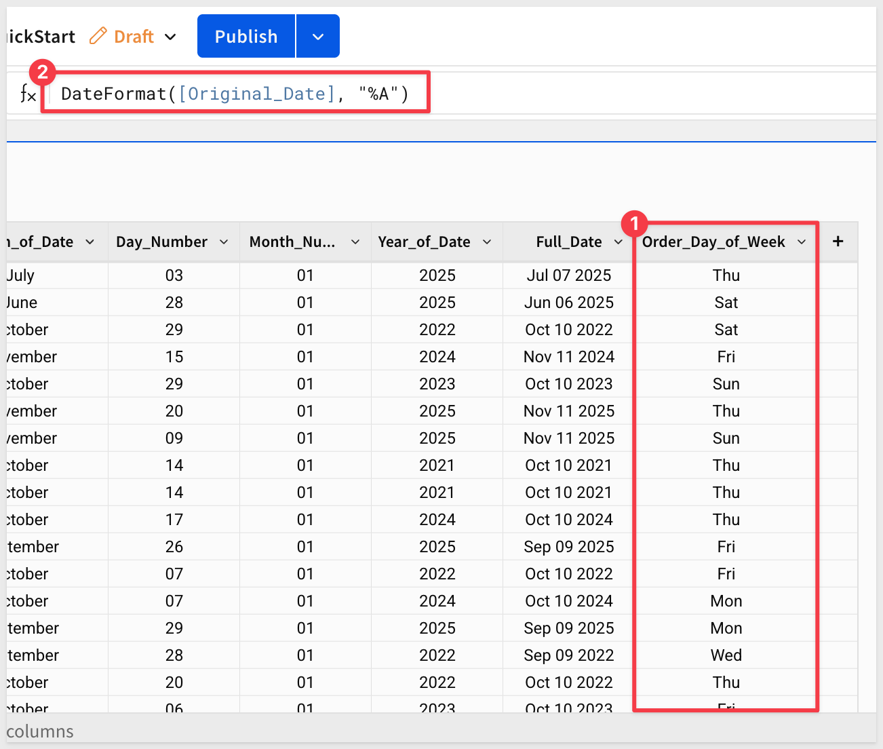The width and height of the screenshot is (883, 749).
Task: Select the Order_Day_of_Week column header
Action: [x=713, y=242]
